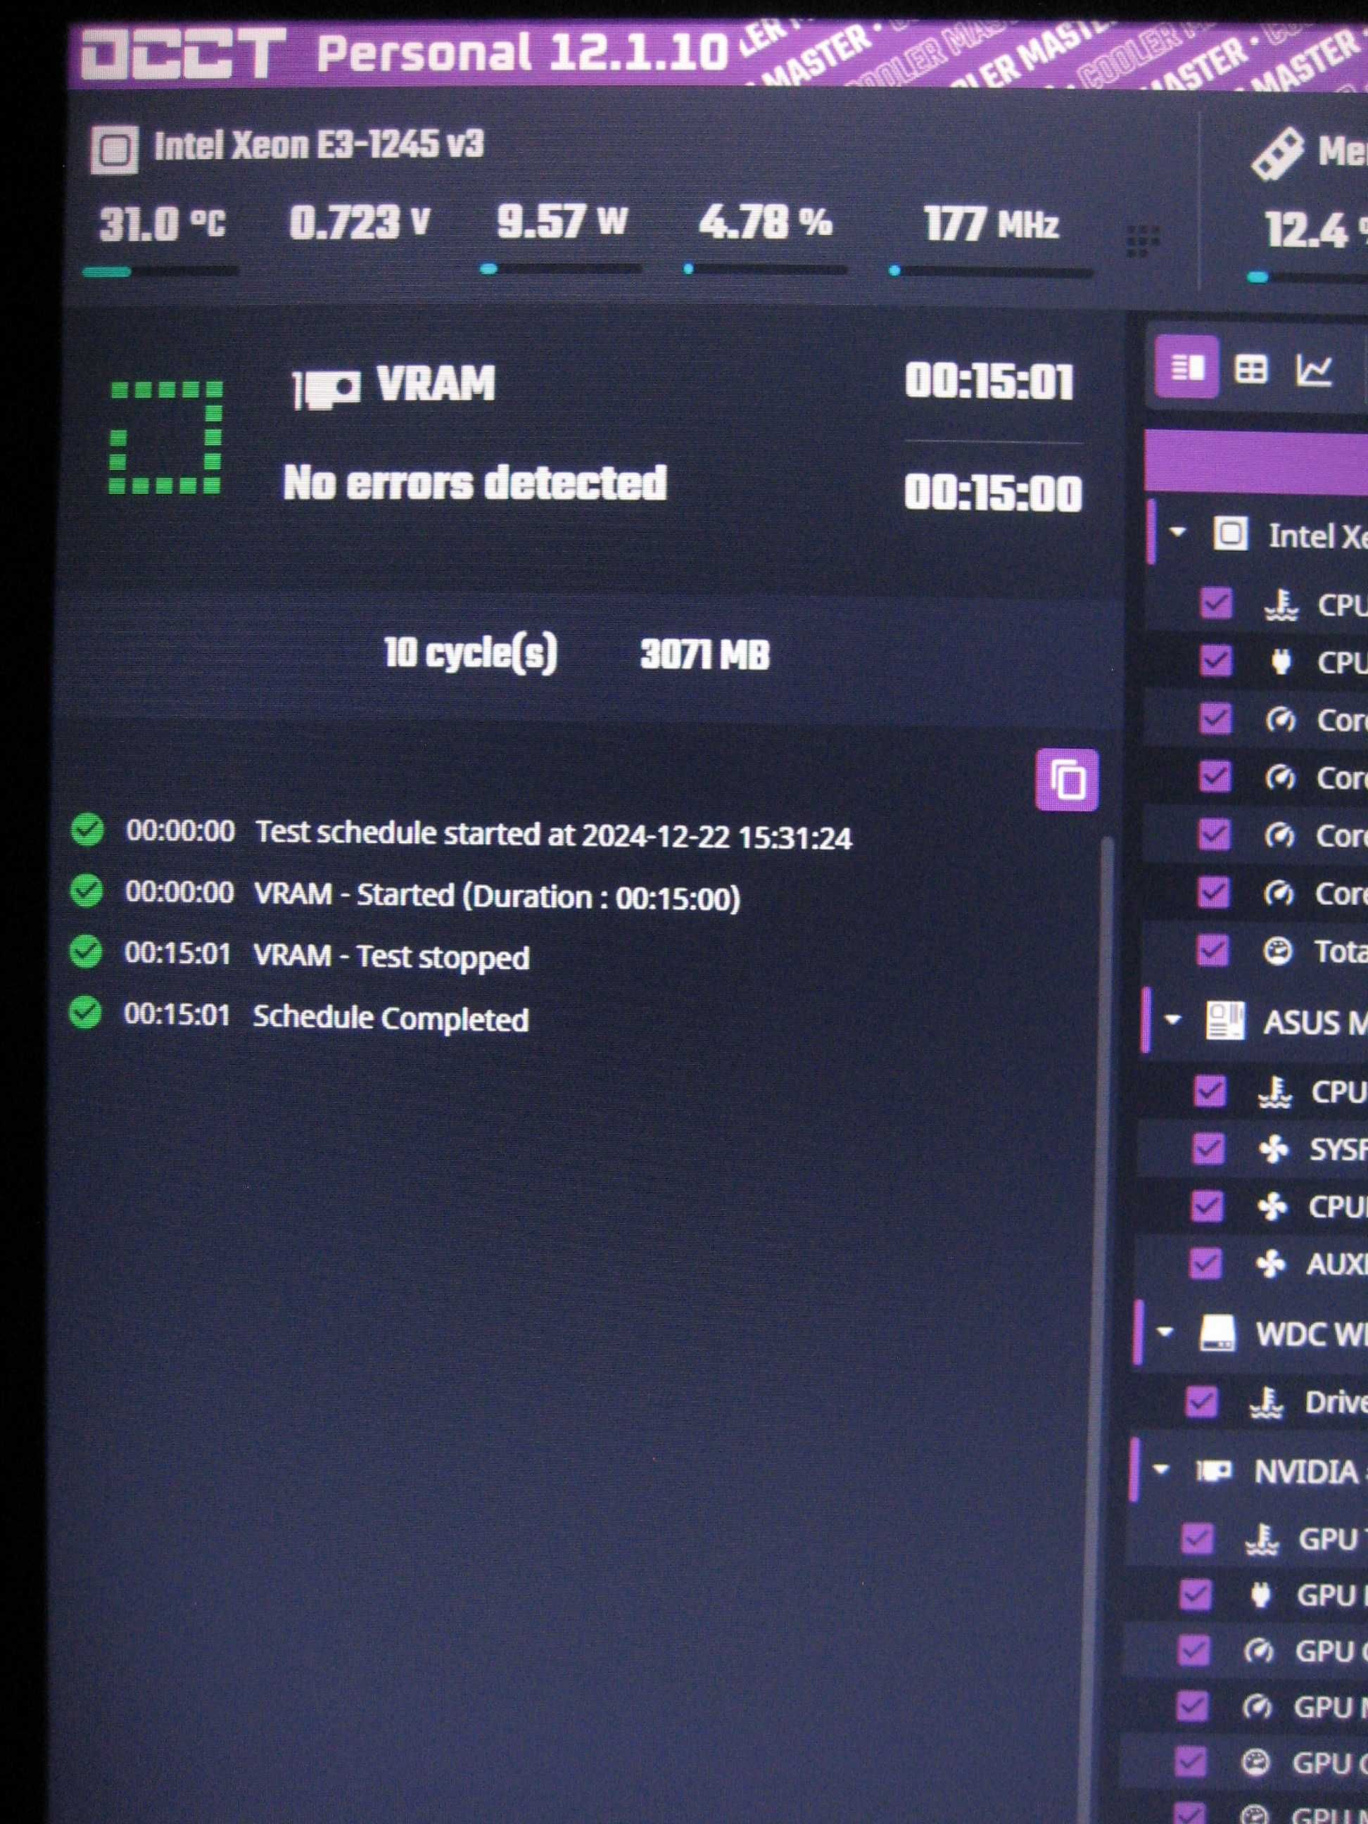Image resolution: width=1368 pixels, height=1824 pixels.
Task: Click the CPU chip icon beside Intel Xeon E3-1245 v3 header
Action: tap(114, 150)
